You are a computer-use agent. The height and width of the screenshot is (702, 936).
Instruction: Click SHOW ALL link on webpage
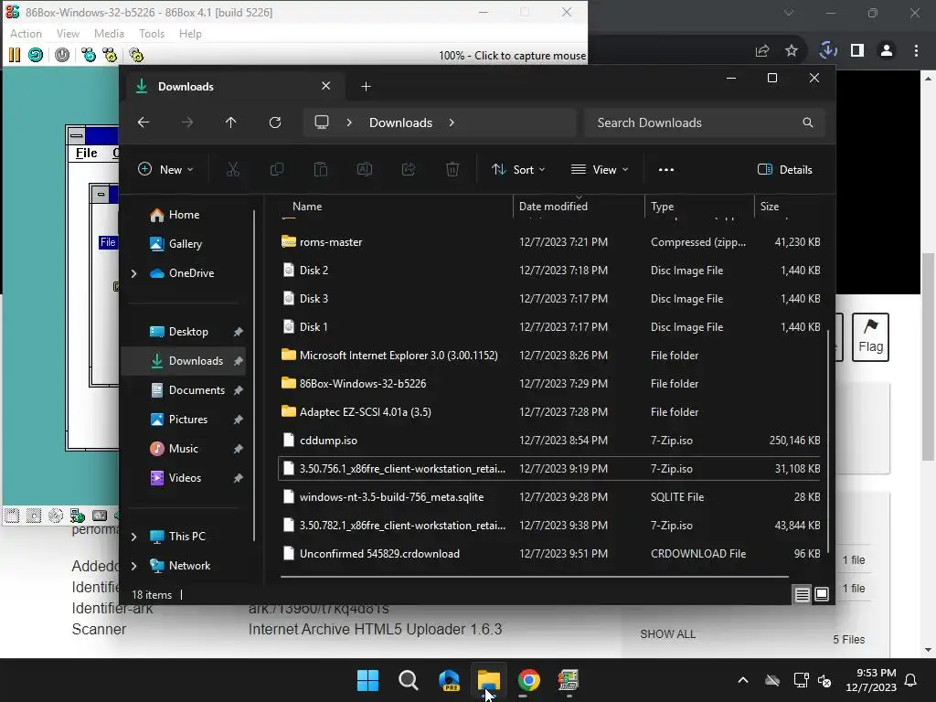coord(667,634)
